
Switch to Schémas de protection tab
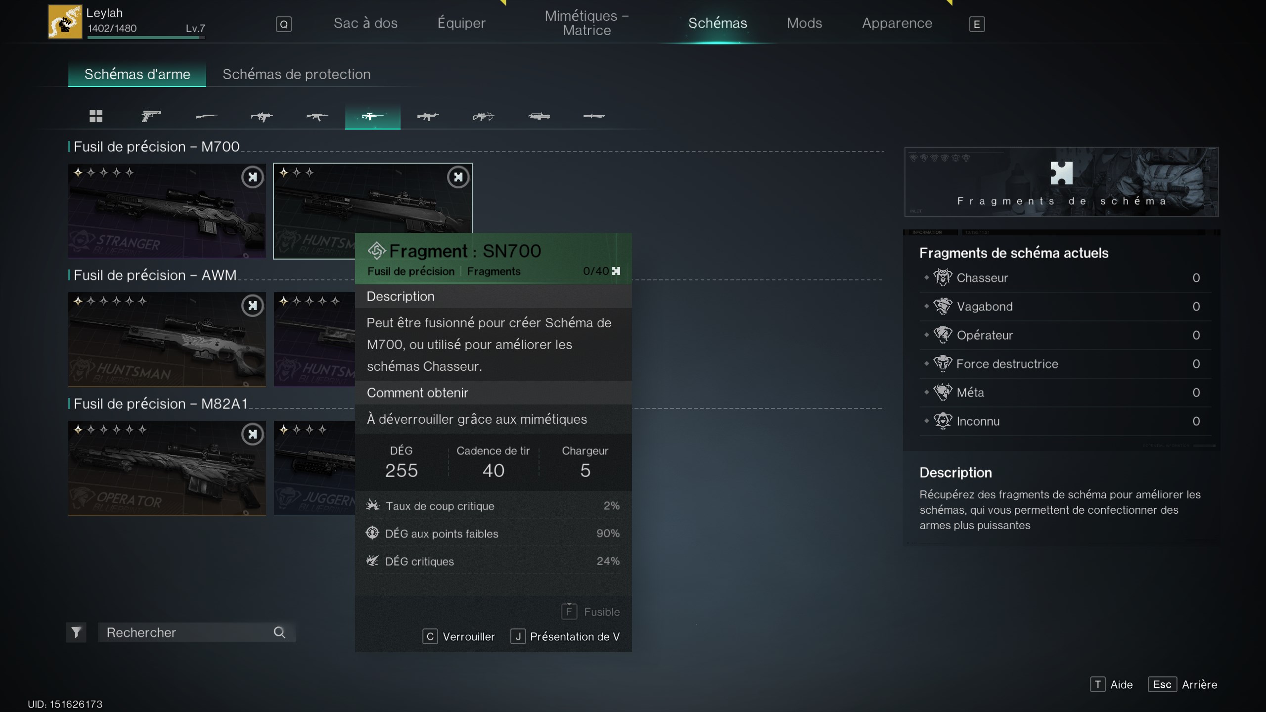(x=296, y=74)
